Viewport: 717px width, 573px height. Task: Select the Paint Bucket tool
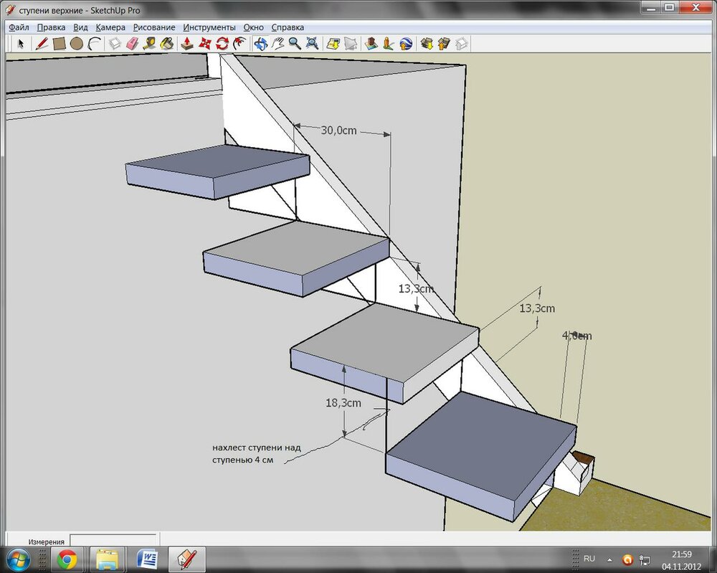pos(167,43)
